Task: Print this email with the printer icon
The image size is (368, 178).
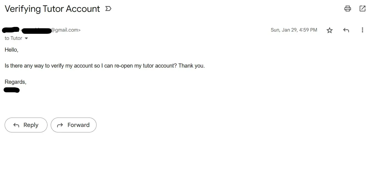Action: (x=347, y=9)
